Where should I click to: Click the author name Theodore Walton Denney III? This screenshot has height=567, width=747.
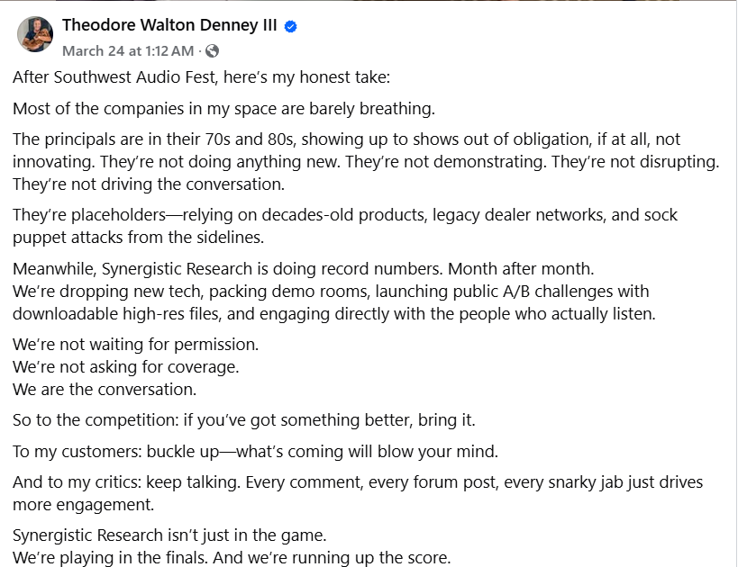(169, 24)
